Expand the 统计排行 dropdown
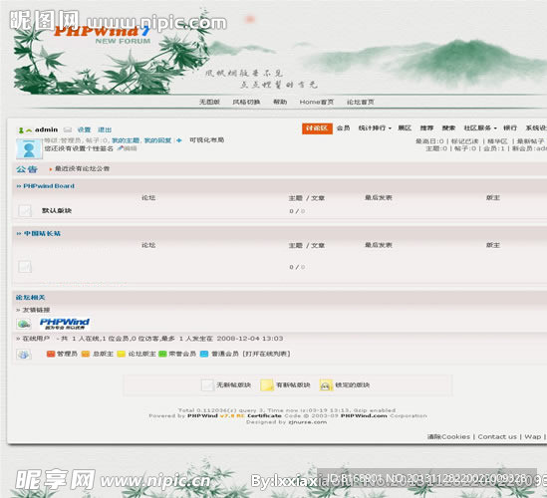This screenshot has width=547, height=498. point(375,128)
